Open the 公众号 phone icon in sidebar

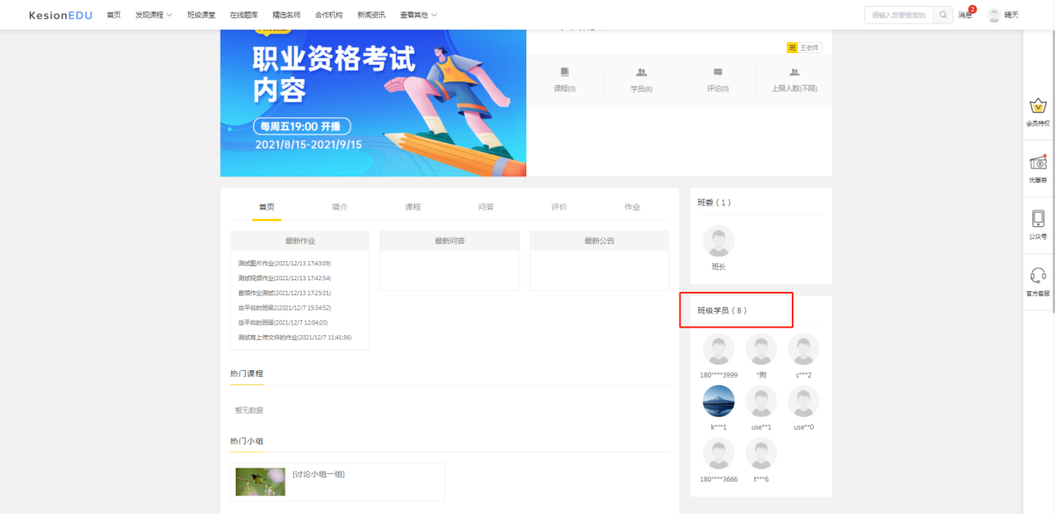1038,218
